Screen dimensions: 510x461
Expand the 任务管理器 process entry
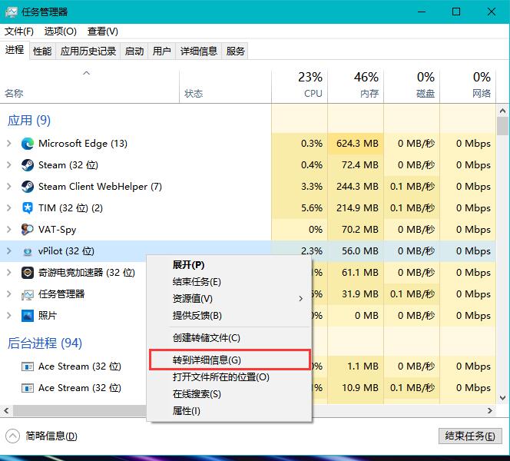coord(9,294)
